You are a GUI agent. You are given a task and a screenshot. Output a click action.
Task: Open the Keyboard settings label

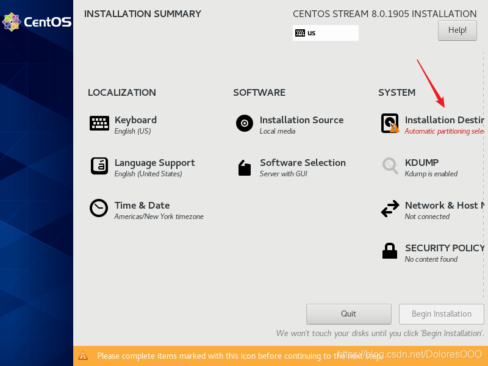135,120
